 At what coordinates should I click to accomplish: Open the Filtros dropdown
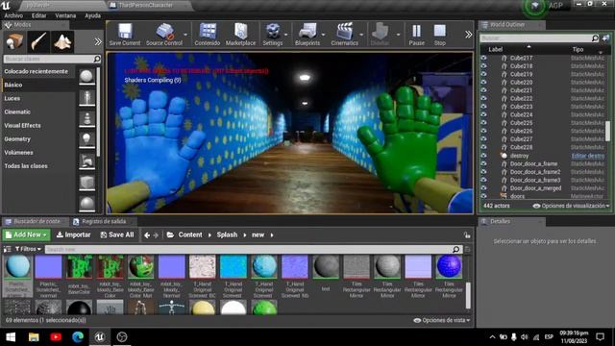(28, 249)
